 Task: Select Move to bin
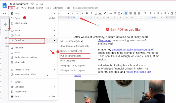pyautogui.click(x=33, y=62)
